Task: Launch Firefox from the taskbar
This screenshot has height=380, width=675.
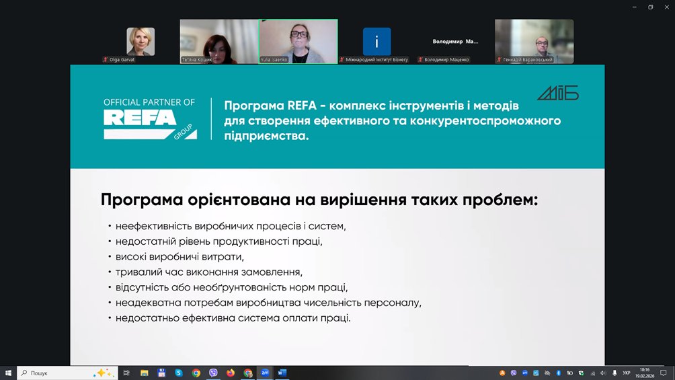Action: (x=231, y=373)
